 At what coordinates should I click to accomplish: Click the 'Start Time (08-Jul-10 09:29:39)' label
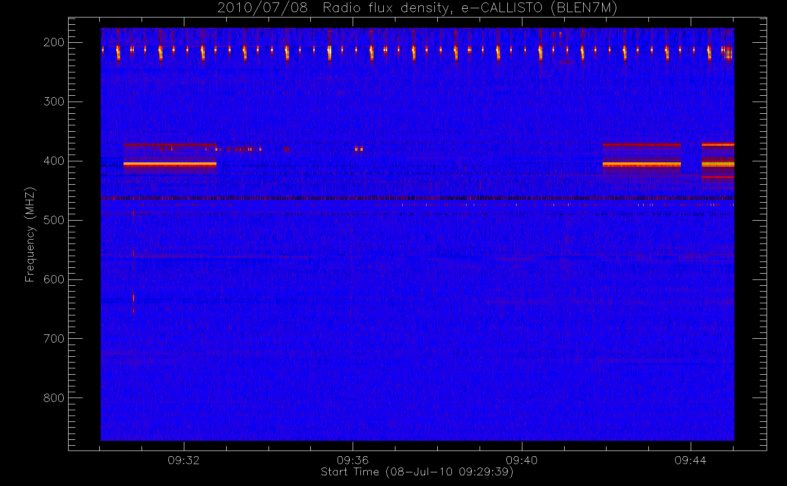[417, 472]
